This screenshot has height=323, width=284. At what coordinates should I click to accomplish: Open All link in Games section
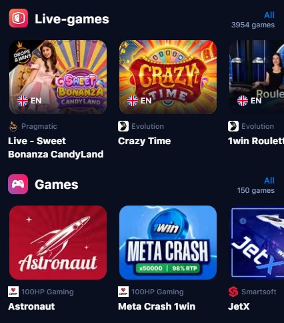[269, 181]
